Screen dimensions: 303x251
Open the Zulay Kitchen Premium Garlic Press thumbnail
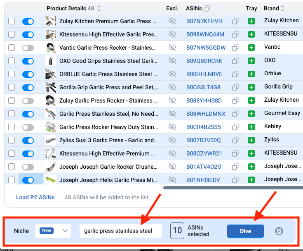[51, 21]
